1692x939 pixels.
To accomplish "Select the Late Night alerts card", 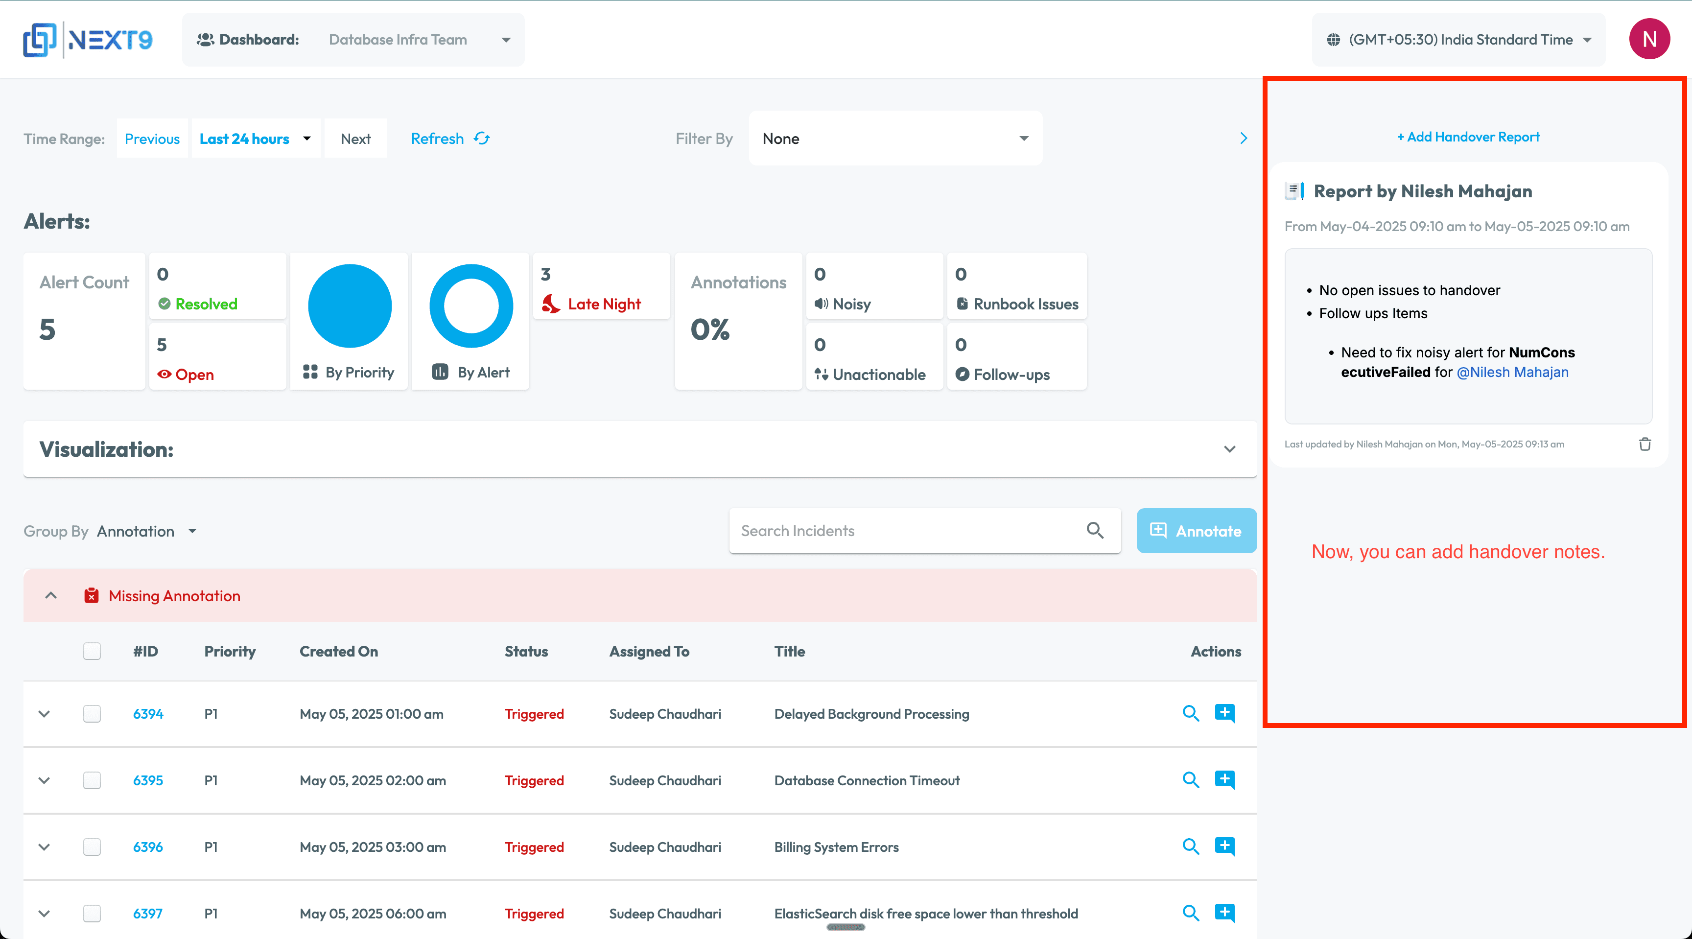I will pos(601,288).
